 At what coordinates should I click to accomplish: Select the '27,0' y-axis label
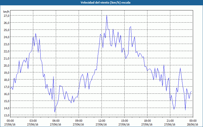pos(6,15)
